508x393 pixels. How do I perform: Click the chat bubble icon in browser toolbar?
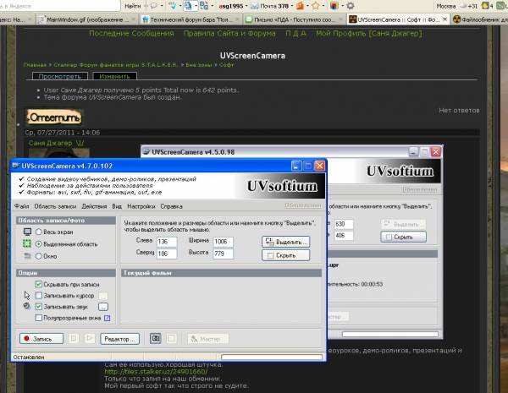154,6
